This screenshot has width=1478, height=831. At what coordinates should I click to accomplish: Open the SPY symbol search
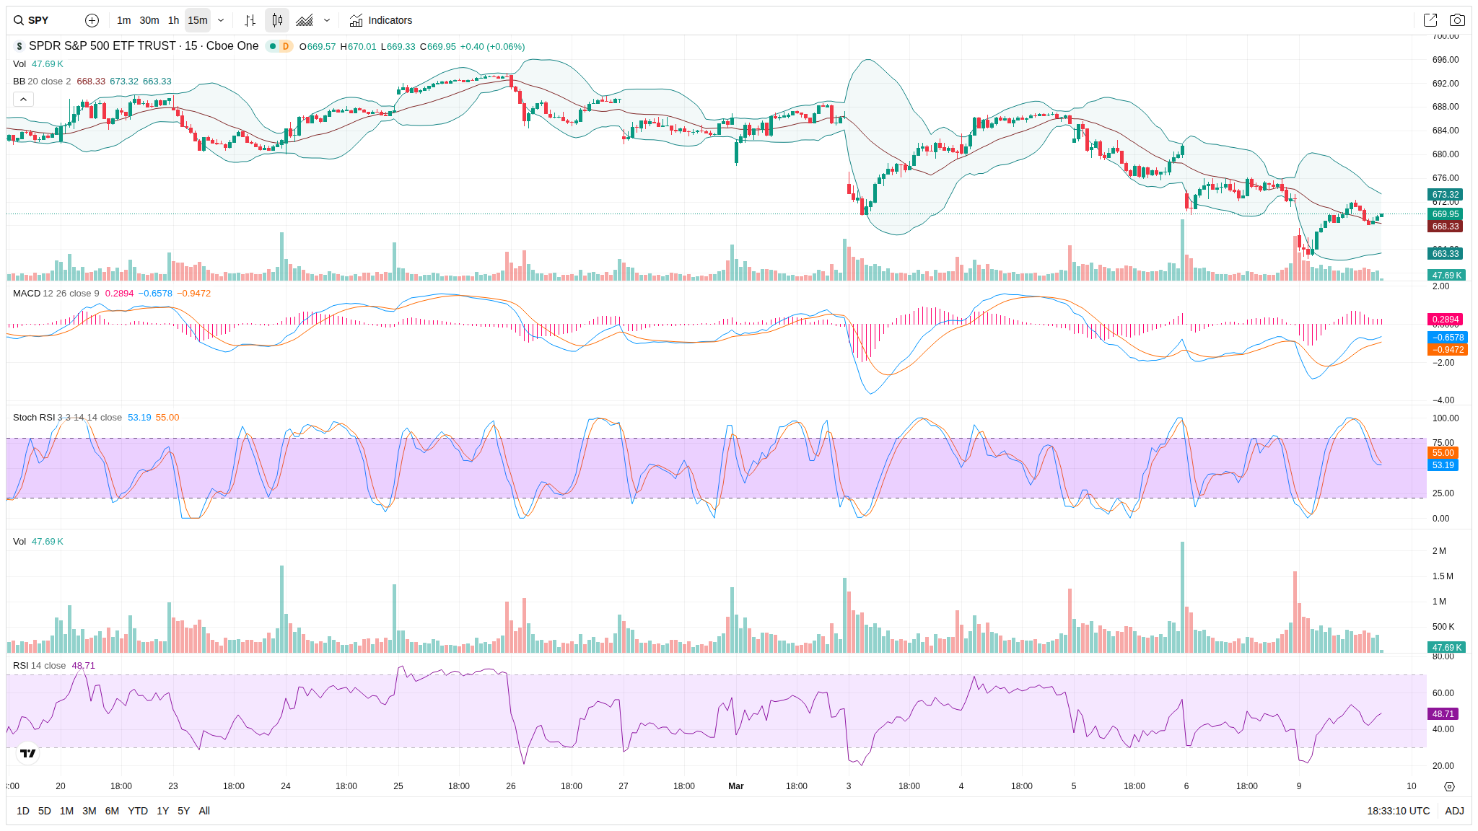point(32,20)
